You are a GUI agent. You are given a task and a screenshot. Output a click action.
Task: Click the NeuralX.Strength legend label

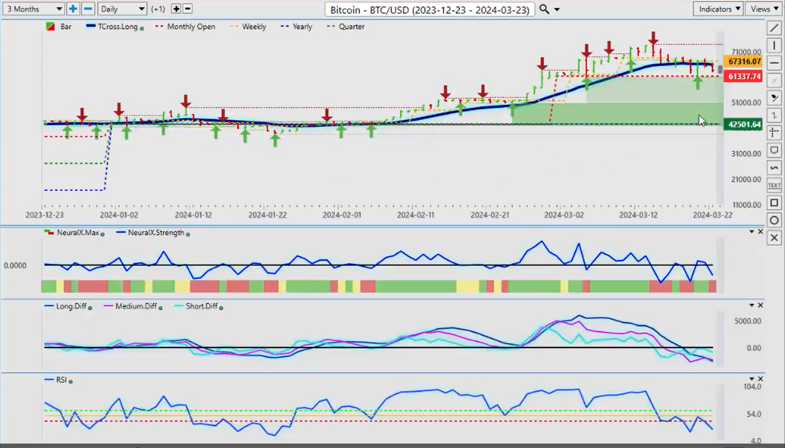pyautogui.click(x=156, y=232)
